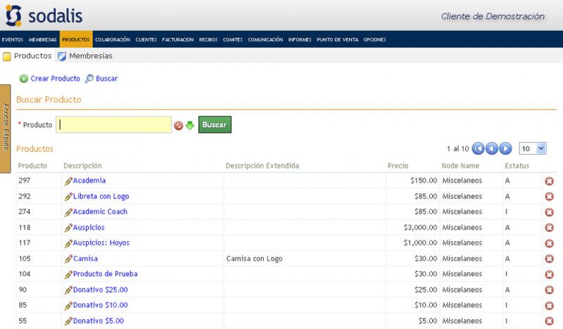Viewport: 563px width, 329px height.
Task: Focus the Producto search text field
Action: coord(115,124)
